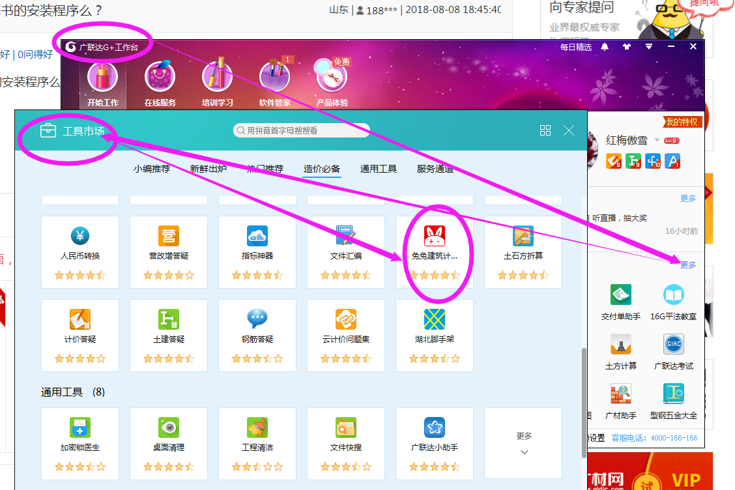Click the 听直播，抽大奖 notice

coord(619,218)
